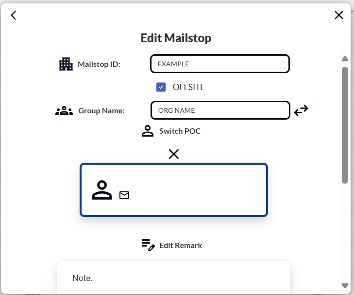This screenshot has height=295, width=354.
Task: Click the Mailstop ID: label
Action: pos(99,64)
